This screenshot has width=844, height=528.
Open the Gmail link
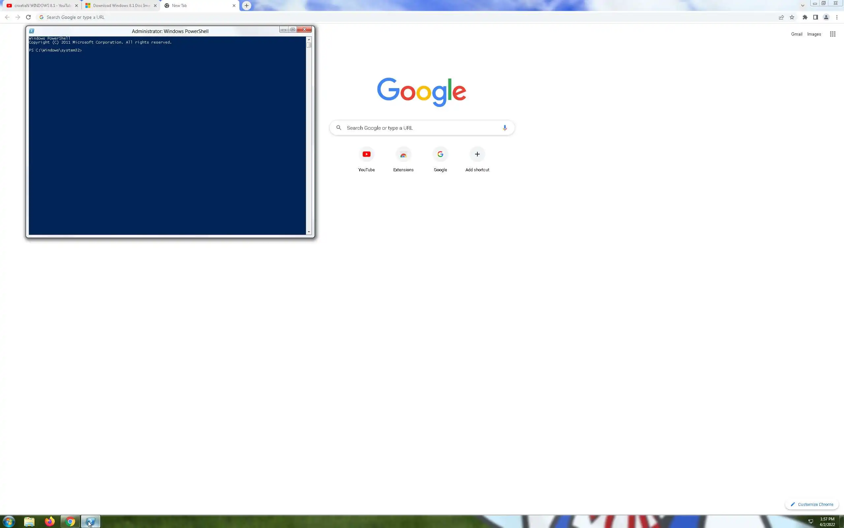[x=796, y=34]
